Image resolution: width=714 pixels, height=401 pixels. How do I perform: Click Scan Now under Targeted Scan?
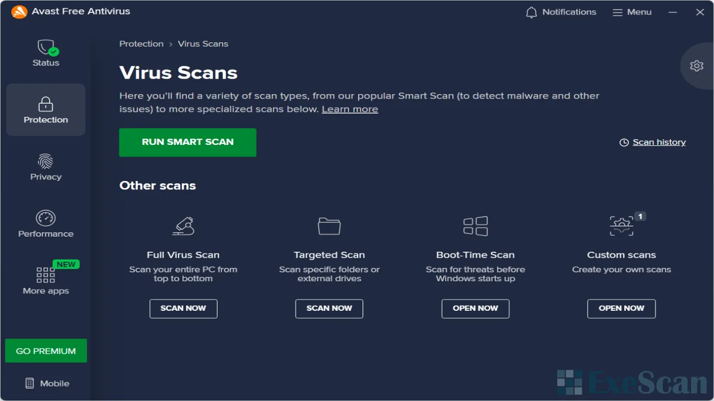[x=329, y=309]
